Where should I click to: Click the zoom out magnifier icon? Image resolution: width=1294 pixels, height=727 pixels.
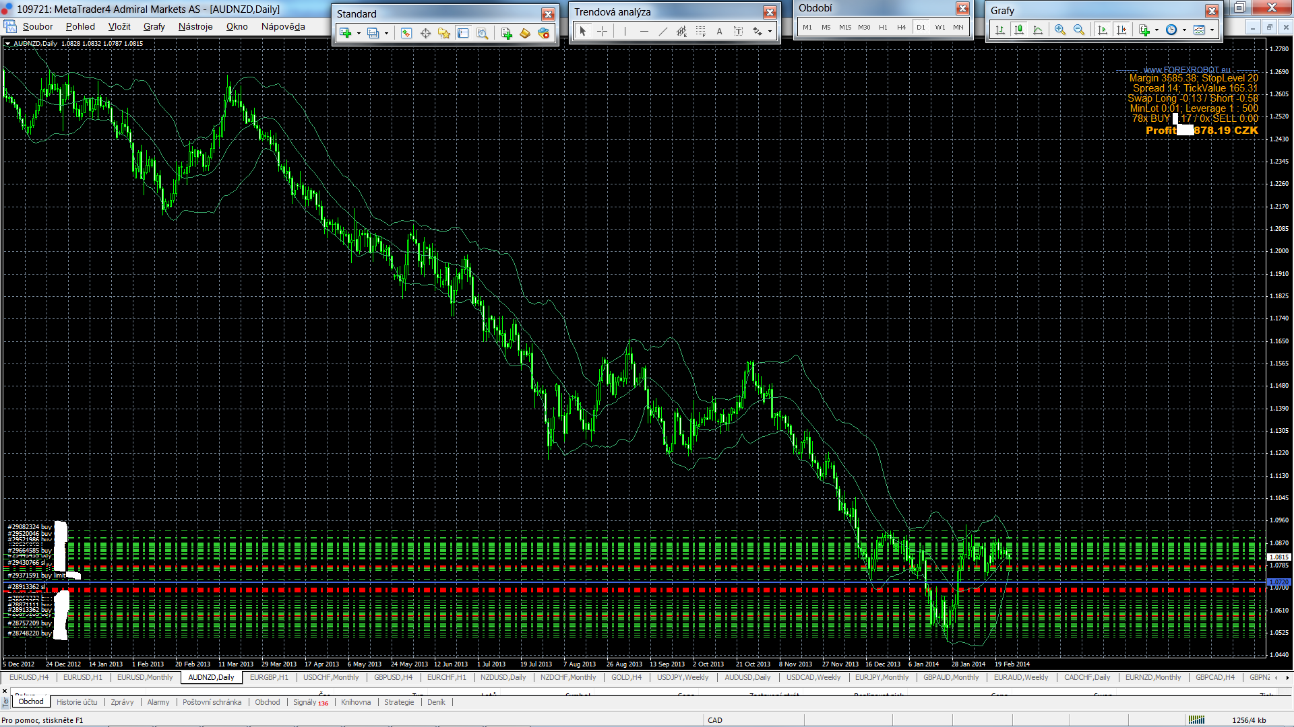(x=1079, y=30)
